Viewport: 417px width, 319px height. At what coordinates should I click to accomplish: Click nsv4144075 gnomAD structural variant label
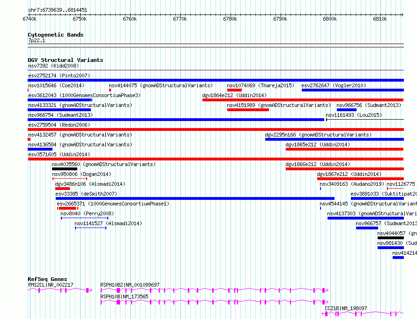161,85
